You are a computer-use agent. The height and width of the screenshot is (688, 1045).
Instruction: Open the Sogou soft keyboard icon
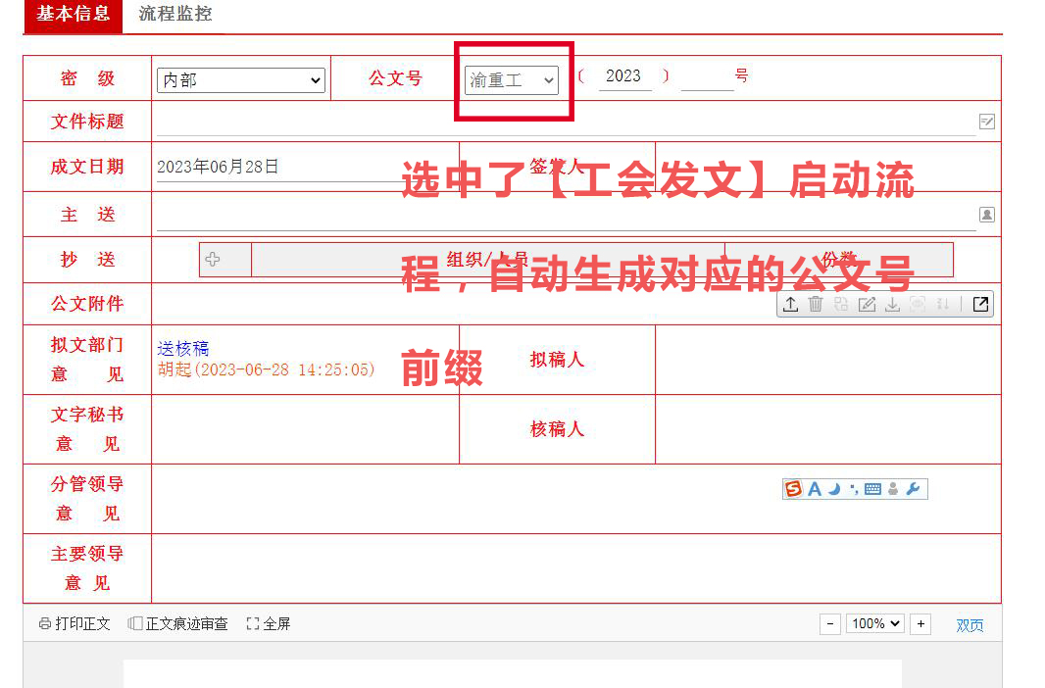click(872, 489)
